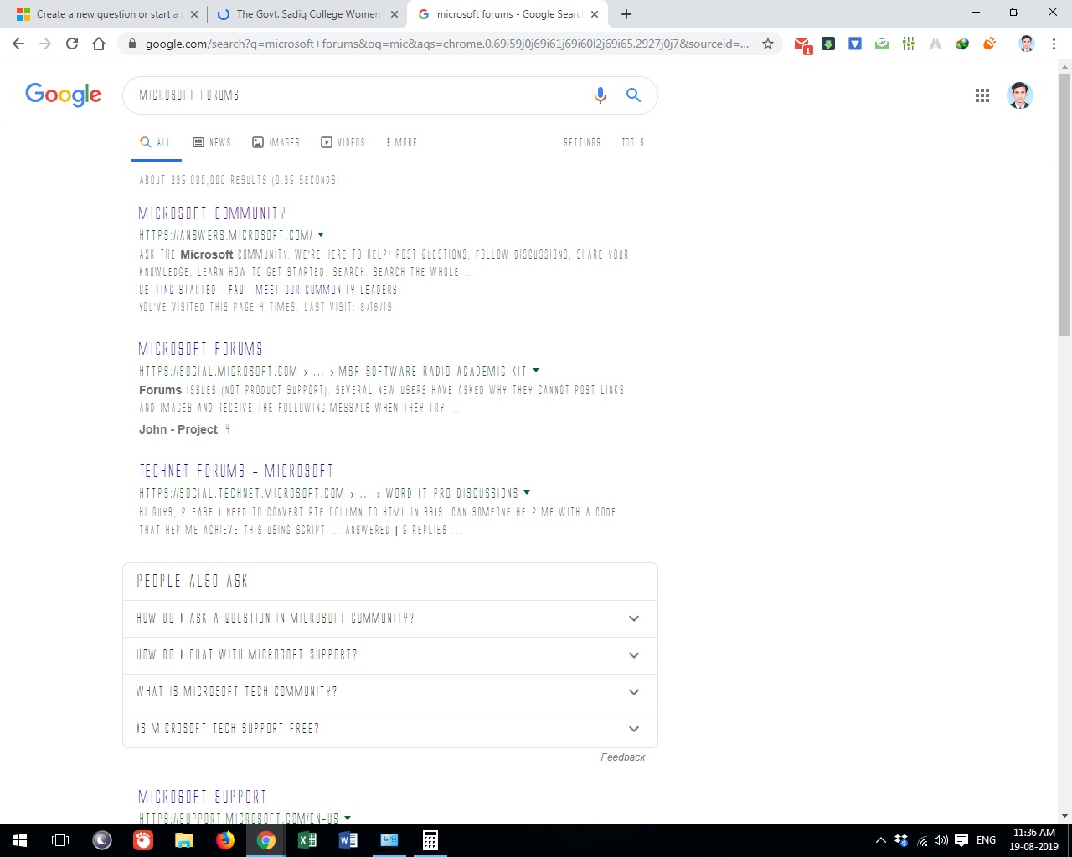Viewport: 1072px width, 857px height.
Task: Open the More search options menu
Action: click(x=402, y=143)
